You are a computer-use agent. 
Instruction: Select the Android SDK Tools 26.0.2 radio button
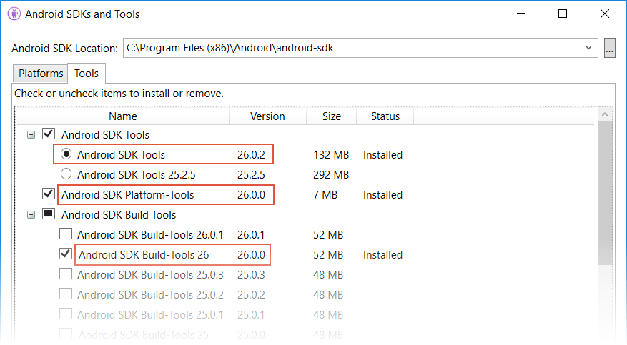tap(66, 154)
